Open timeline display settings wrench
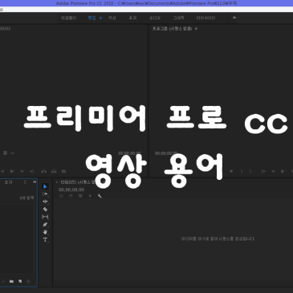 click(x=100, y=196)
